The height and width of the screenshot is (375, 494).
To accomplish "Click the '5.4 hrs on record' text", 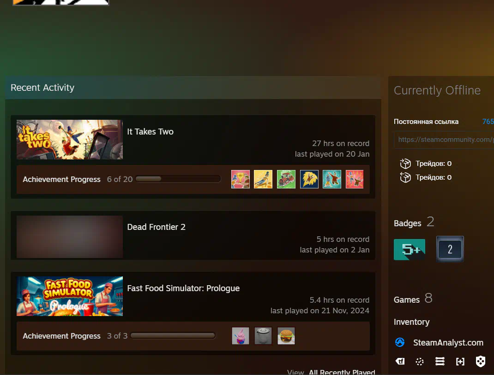I will (x=339, y=300).
